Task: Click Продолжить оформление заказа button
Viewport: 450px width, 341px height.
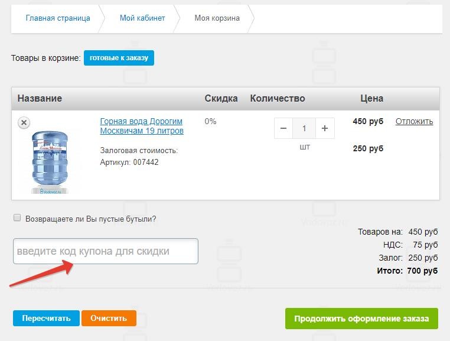Action: click(x=361, y=319)
